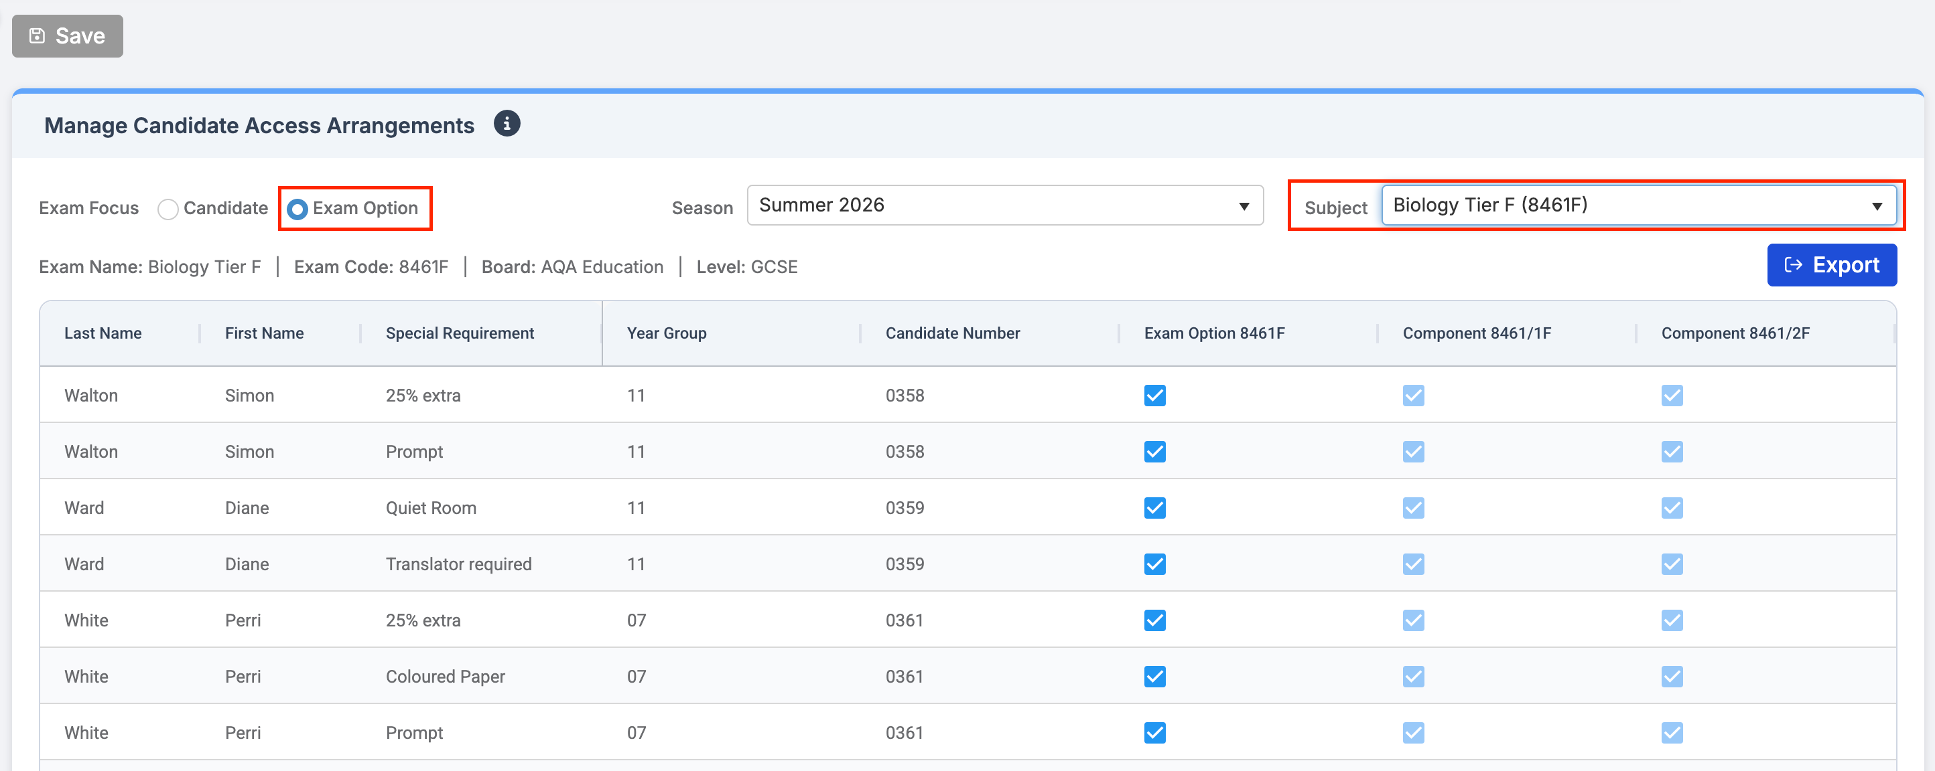
Task: Click the info icon beside Manage Candidate Access Arrangements
Action: [507, 124]
